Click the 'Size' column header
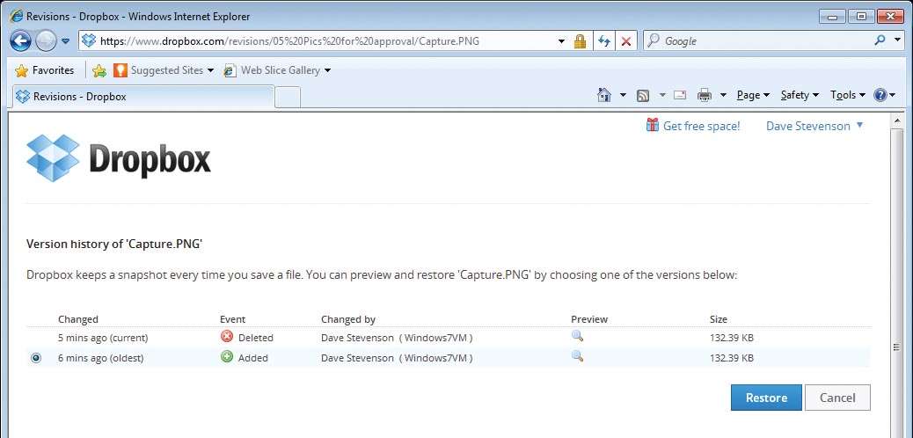The width and height of the screenshot is (913, 438). tap(719, 319)
